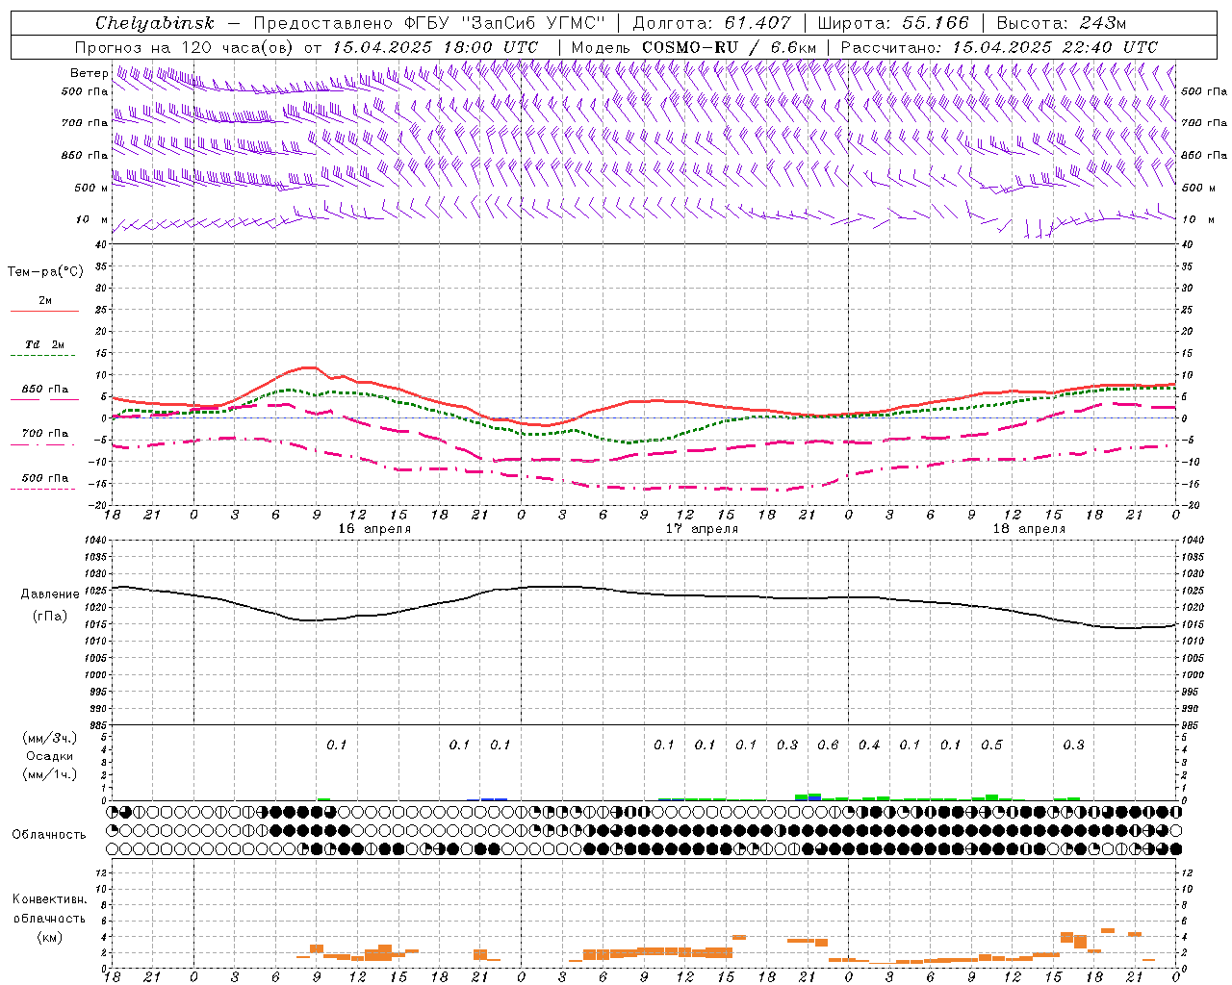
Task: Click the 0.6 precipitation value
Action: 828,745
